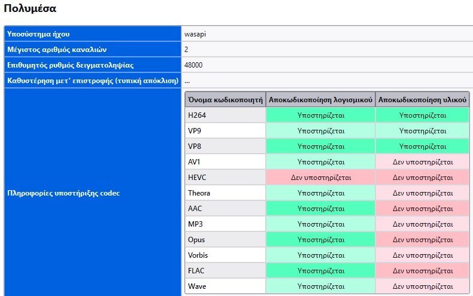
Task: Click the Πληροφορίες υποστήριξης codec label
Action: [x=93, y=193]
